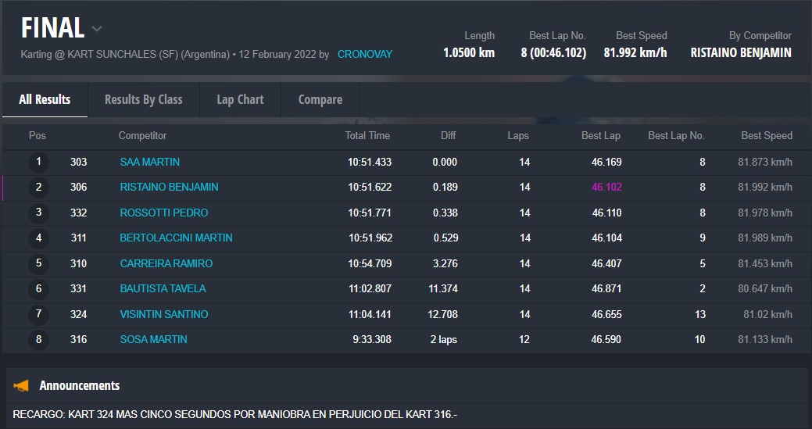The height and width of the screenshot is (429, 812).
Task: Click the megaphone Announcements icon
Action: 21,385
